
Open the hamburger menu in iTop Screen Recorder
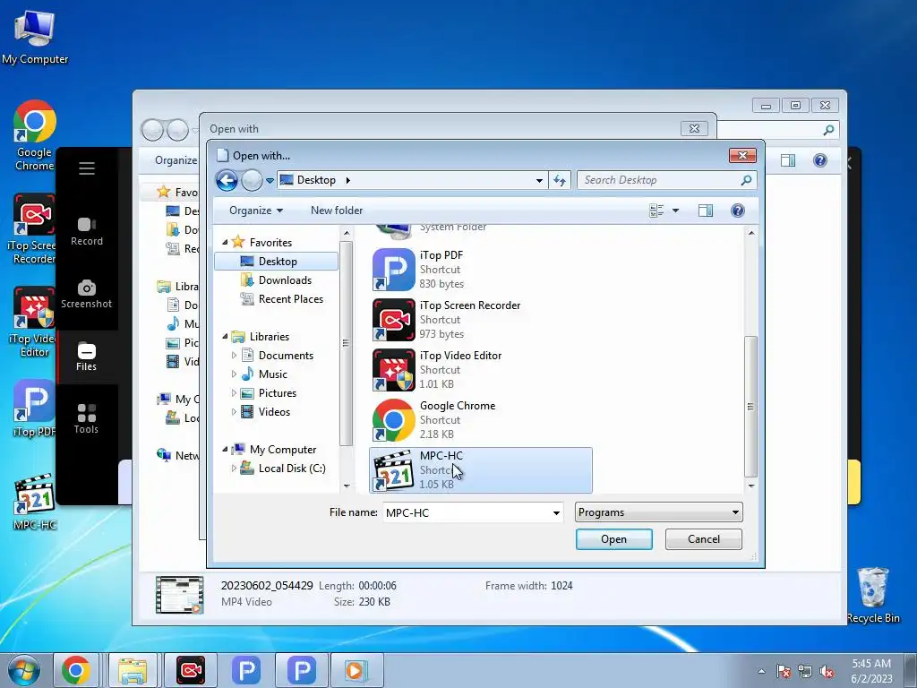tap(87, 168)
